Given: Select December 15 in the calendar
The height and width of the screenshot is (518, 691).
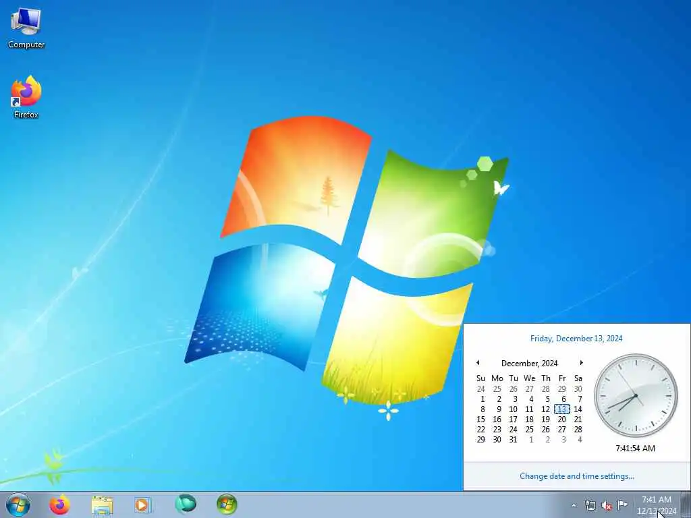Looking at the screenshot, I should tap(480, 420).
